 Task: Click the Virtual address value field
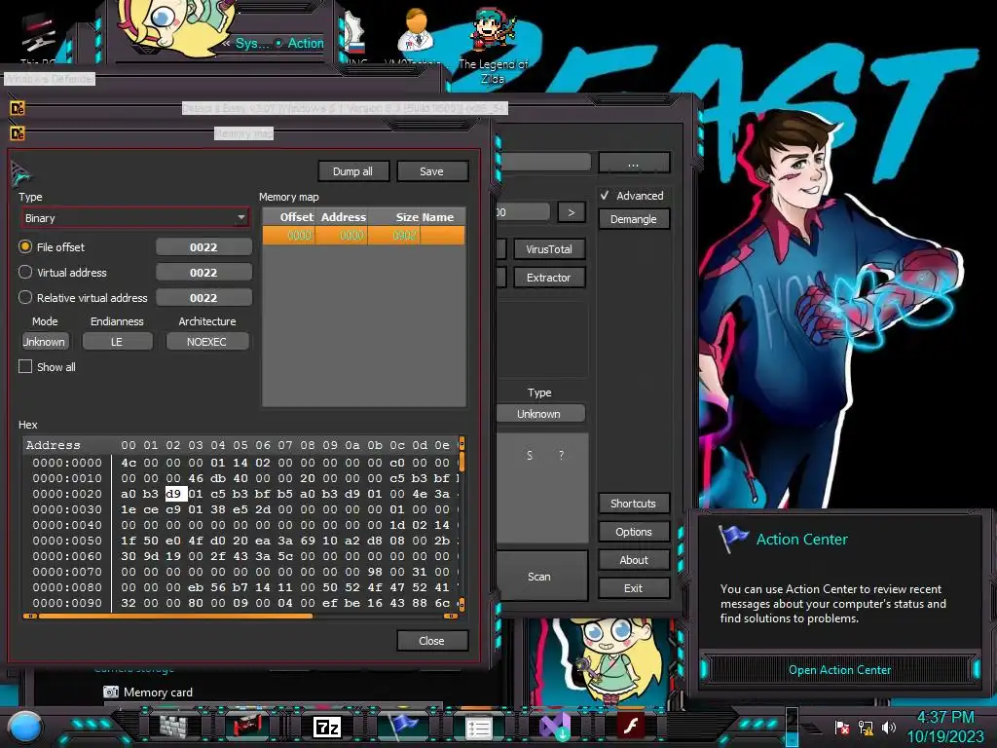pos(203,273)
